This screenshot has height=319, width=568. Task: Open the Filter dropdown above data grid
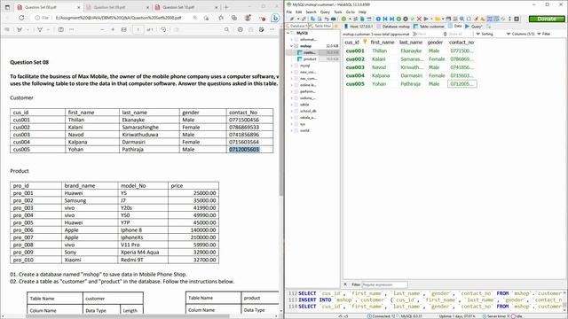tap(544, 34)
